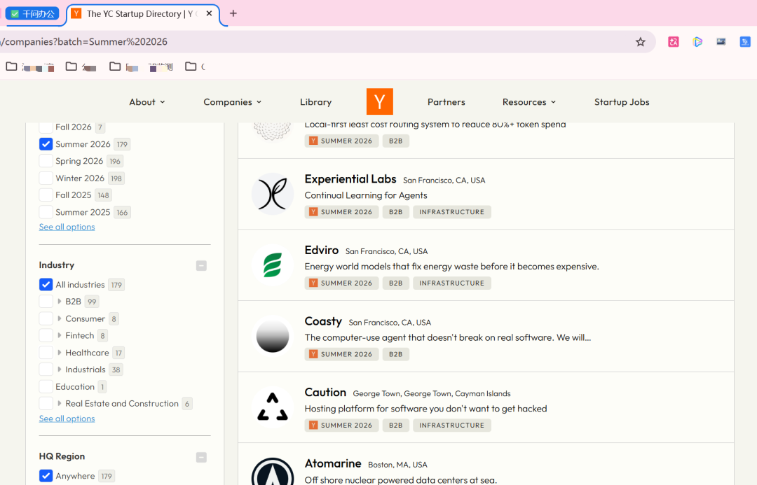Open the Companies dropdown menu

coord(233,101)
